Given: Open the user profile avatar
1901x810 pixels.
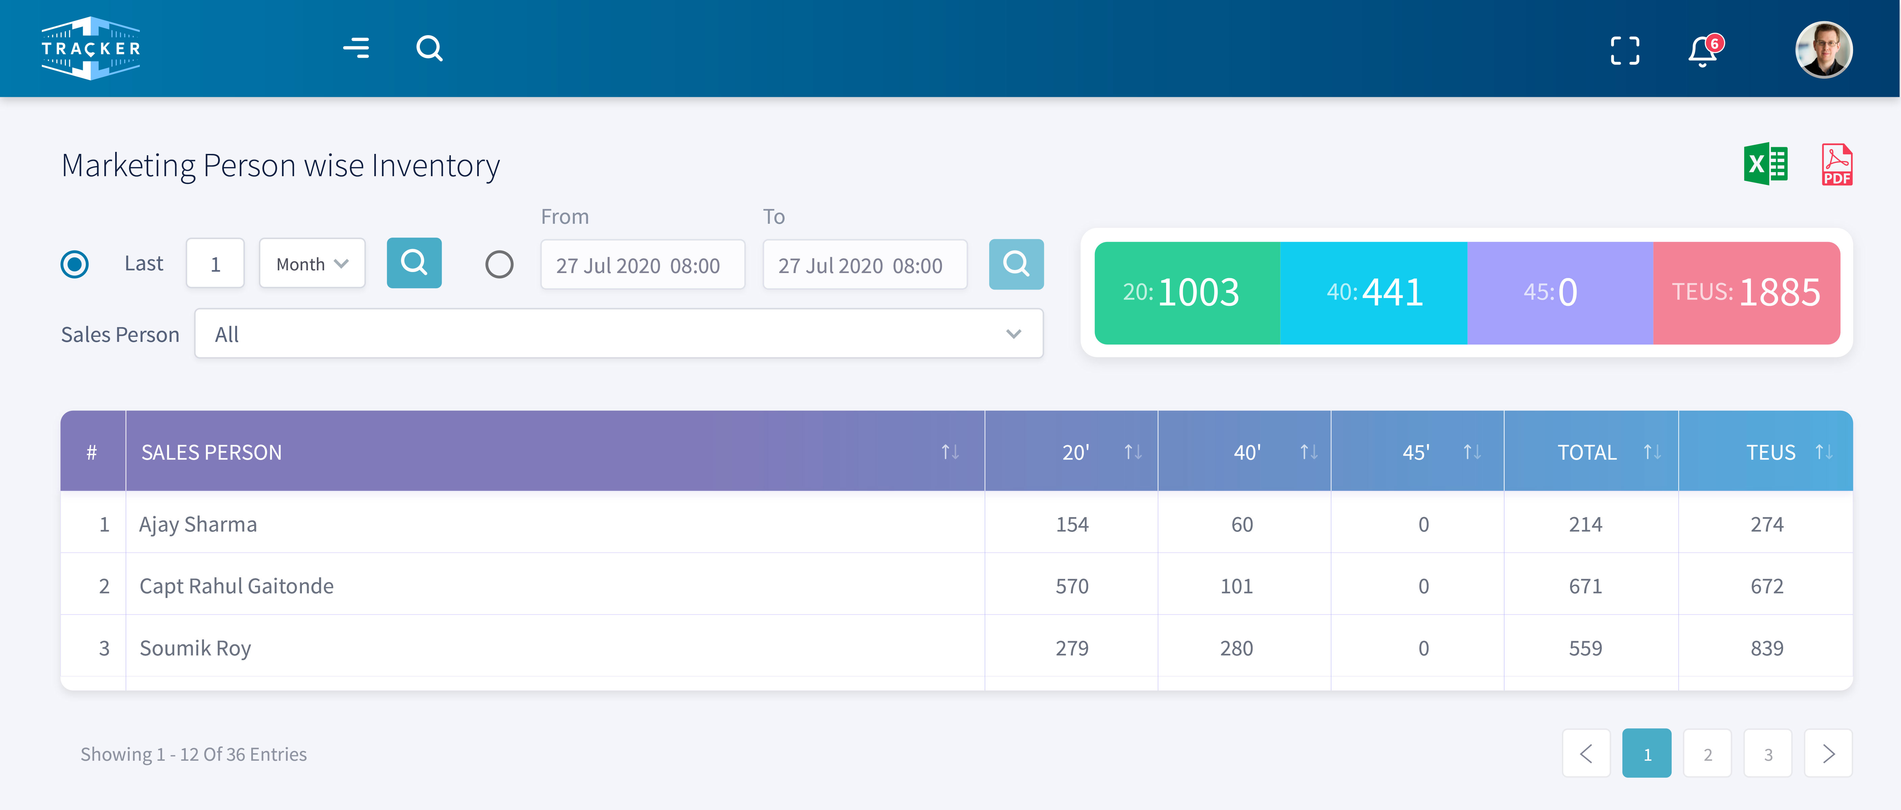Looking at the screenshot, I should 1824,49.
